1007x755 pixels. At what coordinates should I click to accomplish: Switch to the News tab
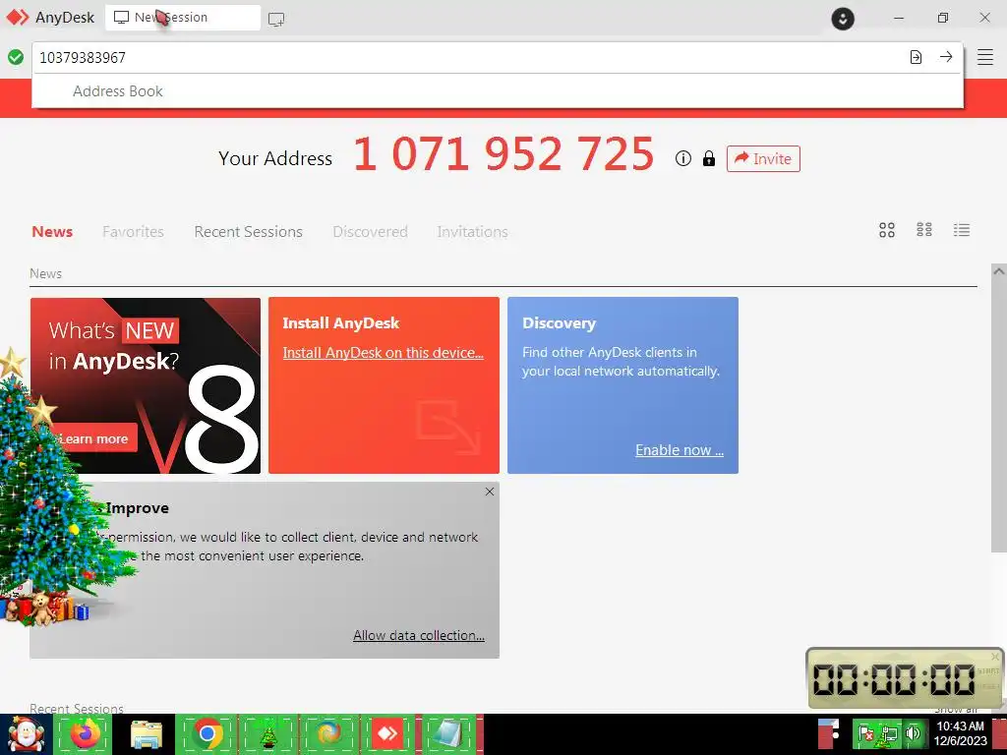click(x=52, y=232)
